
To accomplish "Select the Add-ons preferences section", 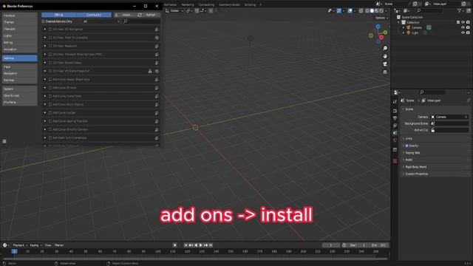I will 20,58.
